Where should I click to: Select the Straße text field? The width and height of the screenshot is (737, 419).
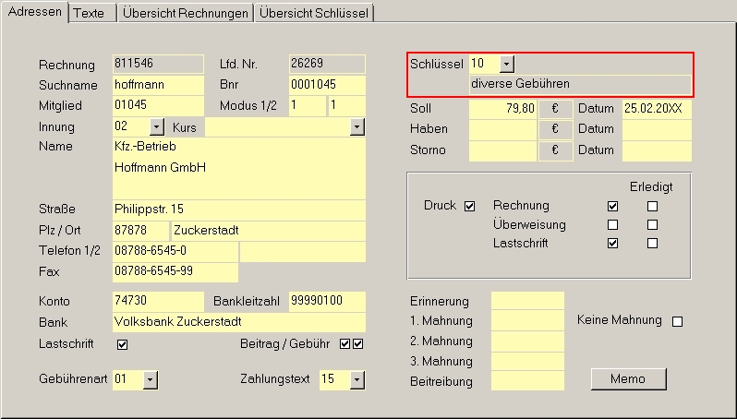pos(238,209)
